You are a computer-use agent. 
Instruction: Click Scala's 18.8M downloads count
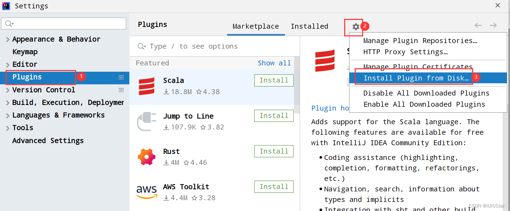tap(178, 92)
